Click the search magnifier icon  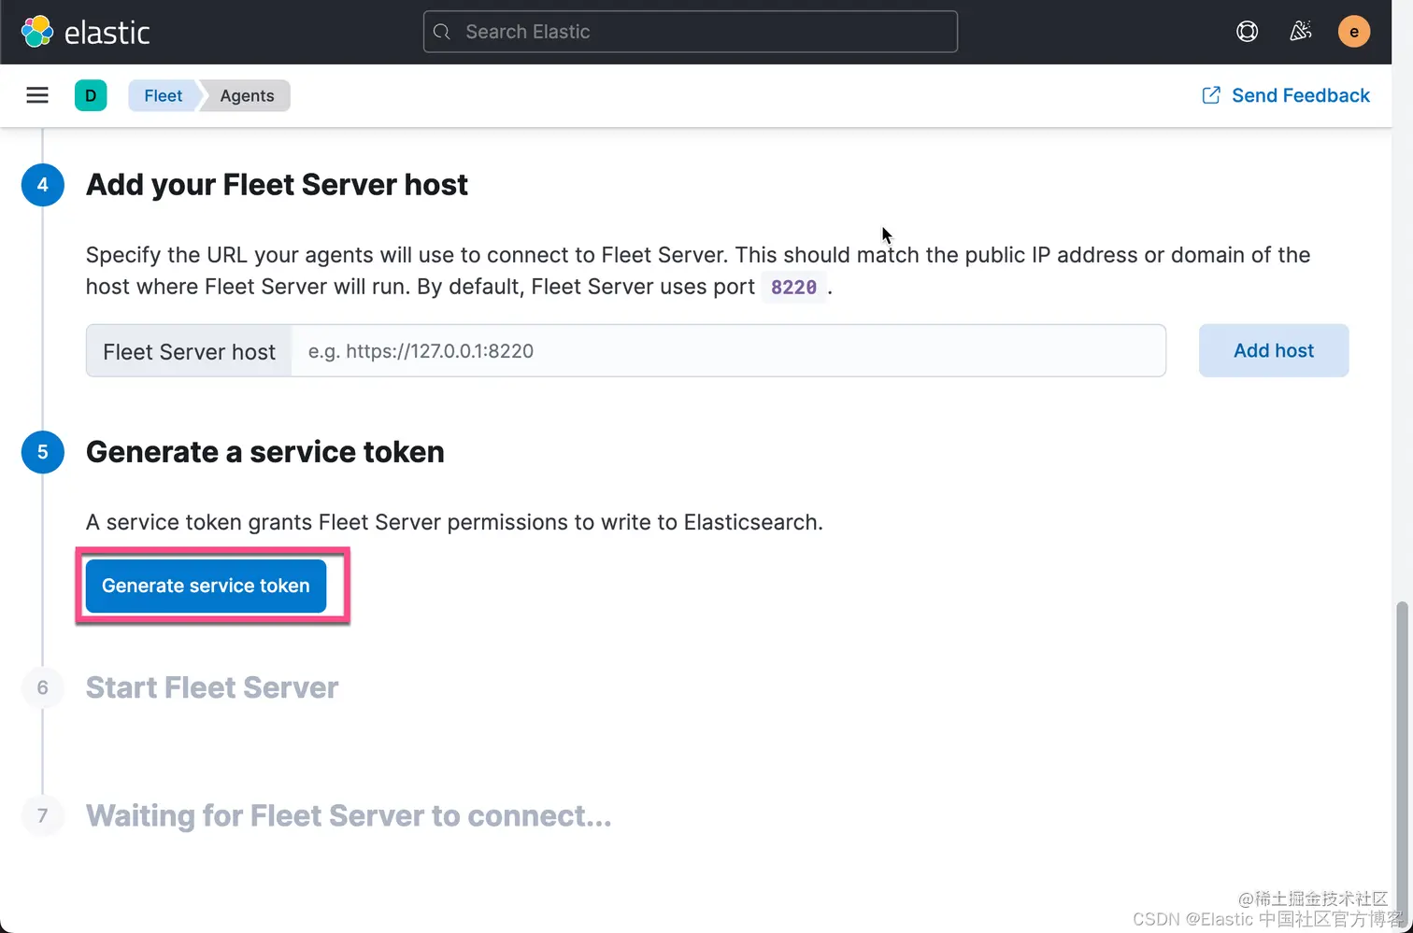tap(443, 32)
